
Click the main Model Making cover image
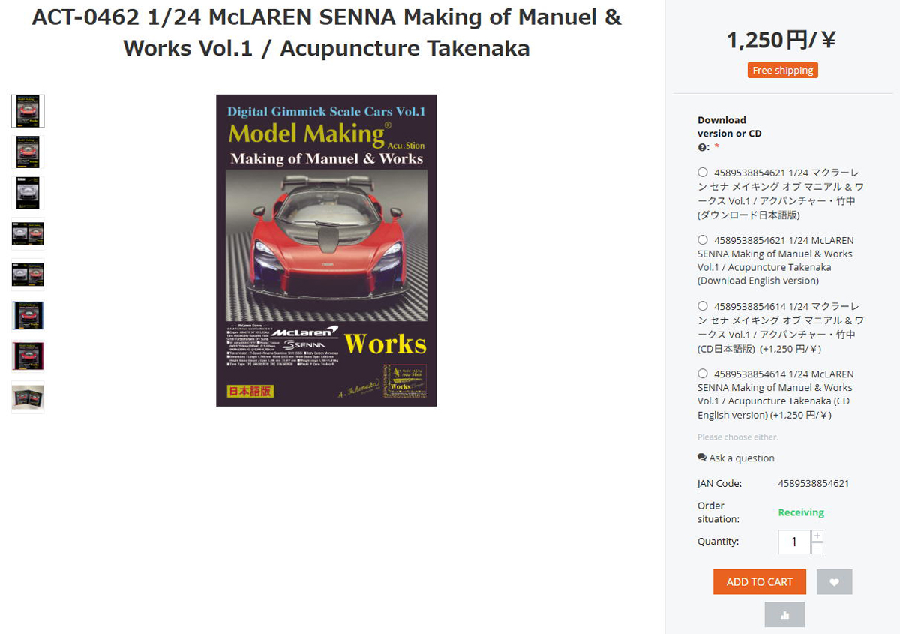pos(326,251)
